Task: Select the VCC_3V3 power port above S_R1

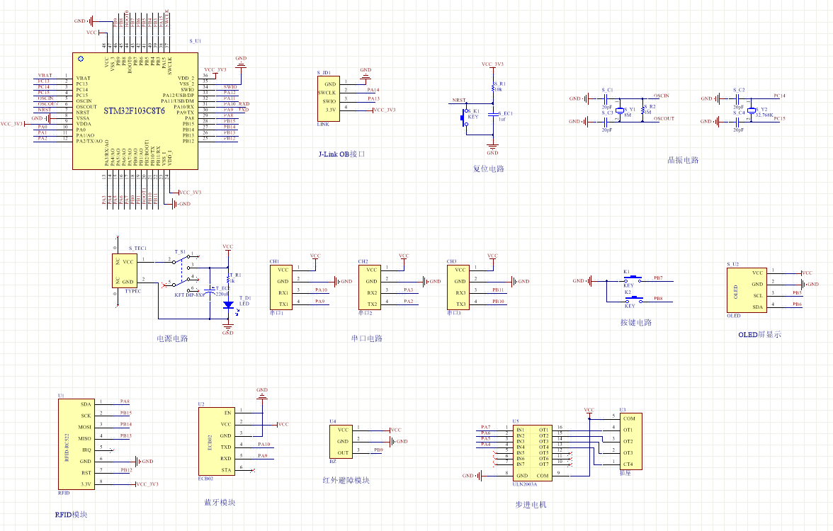Action: click(x=492, y=65)
